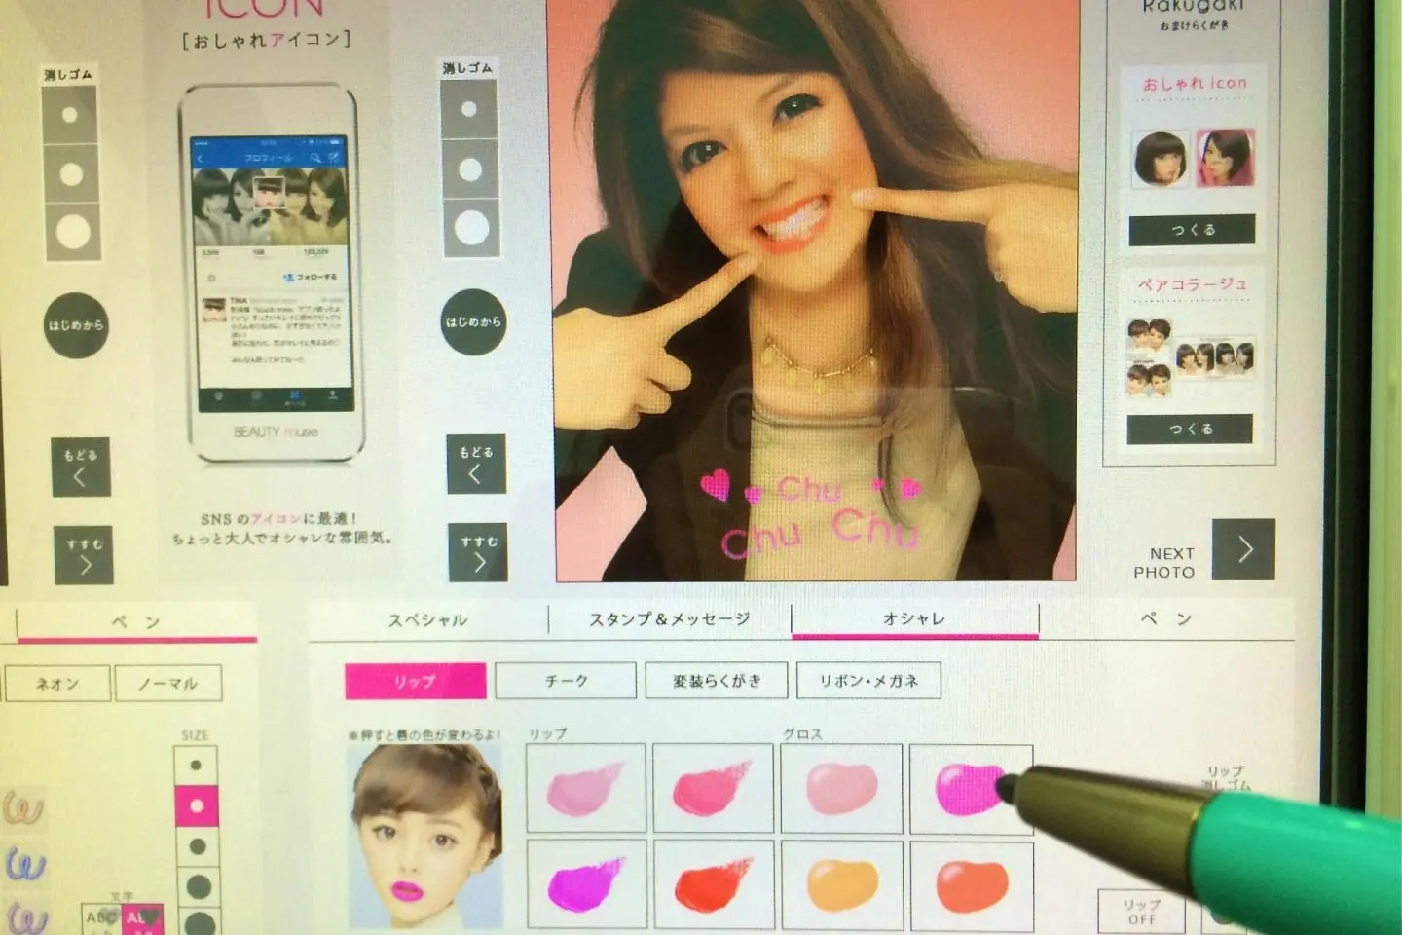Click つくる under おしゃれ icon

[x=1193, y=230]
